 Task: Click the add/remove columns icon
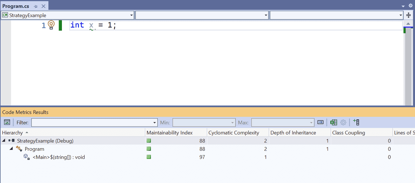[x=356, y=123]
